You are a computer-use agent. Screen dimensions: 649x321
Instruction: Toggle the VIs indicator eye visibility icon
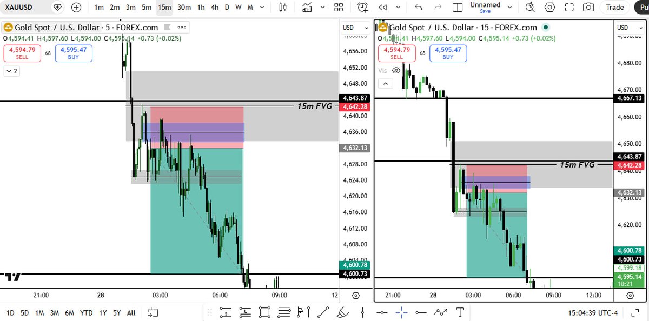coord(395,70)
